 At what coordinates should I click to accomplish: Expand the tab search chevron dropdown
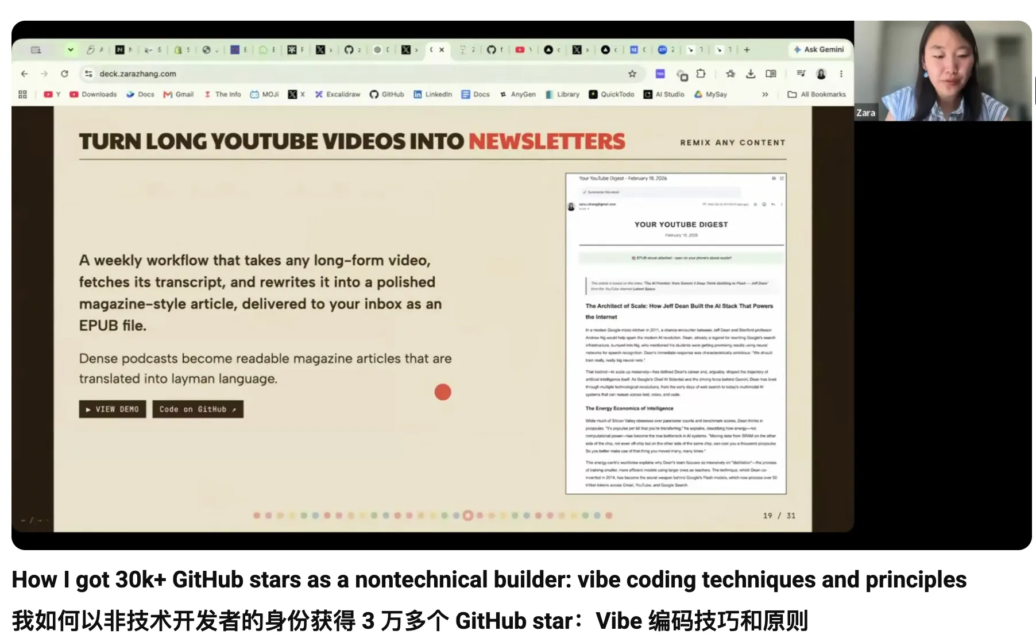[x=71, y=50]
